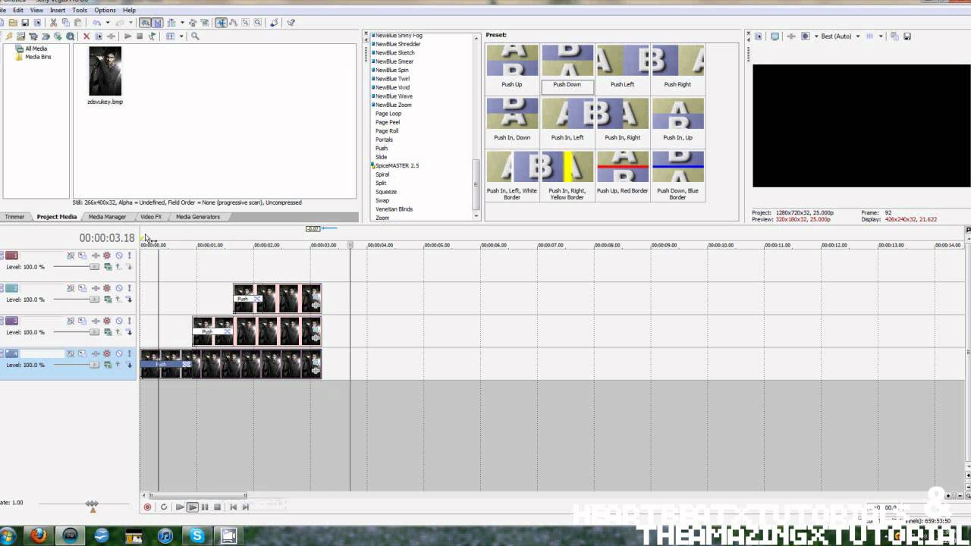Open Views dropdown arrow in Project Media toolbar
Viewport: 971px width, 546px height.
click(x=181, y=36)
